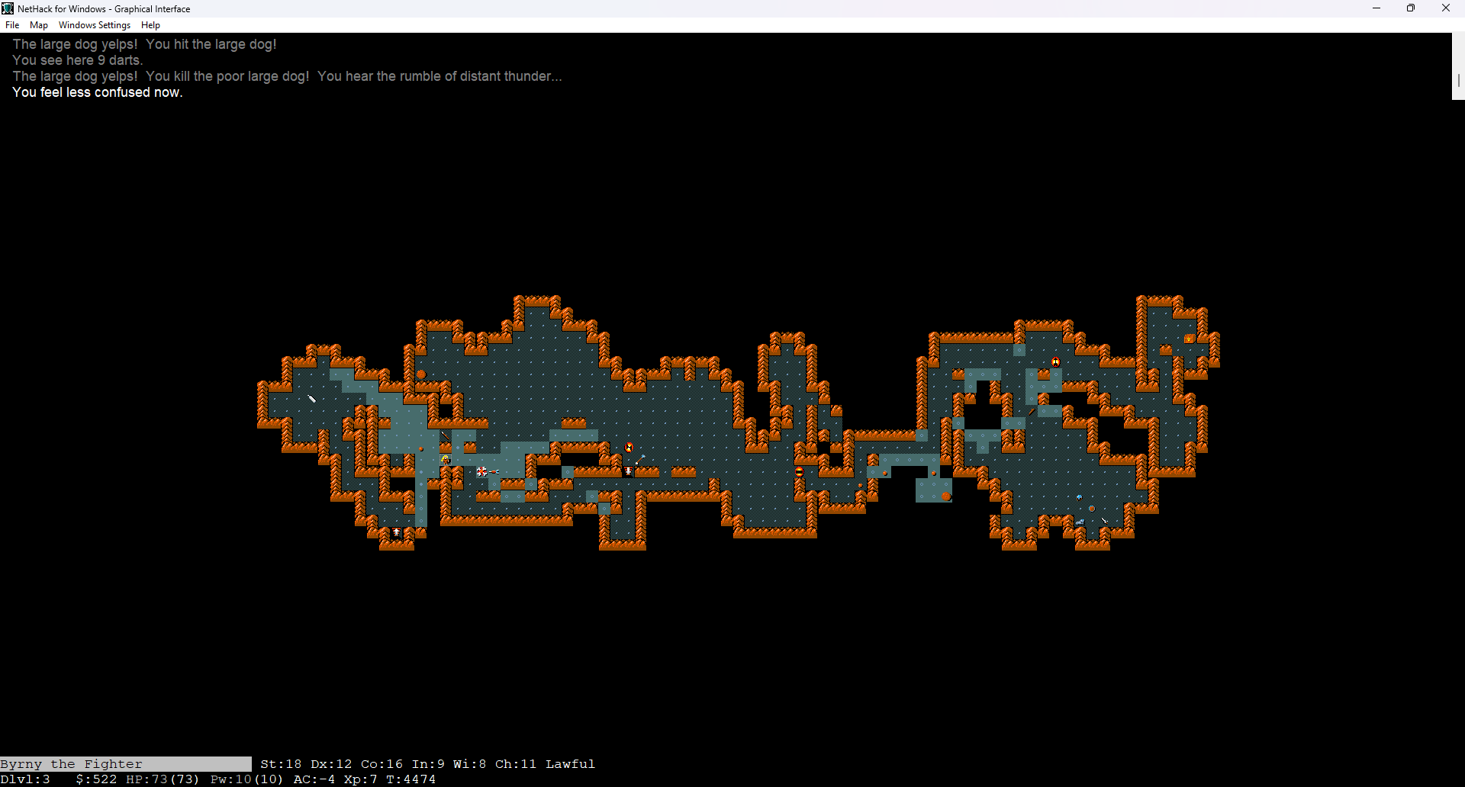Click the brown orb below the blue gem
Viewport: 1465px width, 787px height.
tap(1093, 509)
